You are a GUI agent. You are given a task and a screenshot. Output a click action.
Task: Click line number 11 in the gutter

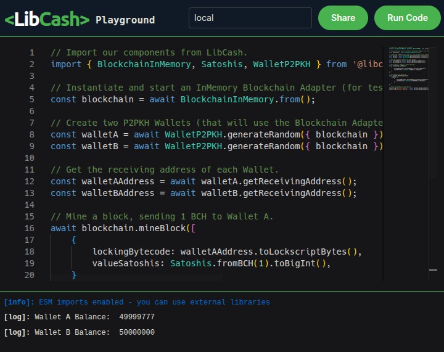click(x=29, y=170)
